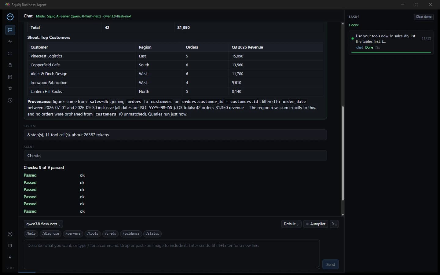Open the lock-shaped credentials sidebar icon
This screenshot has height=275, width=440.
(10, 65)
